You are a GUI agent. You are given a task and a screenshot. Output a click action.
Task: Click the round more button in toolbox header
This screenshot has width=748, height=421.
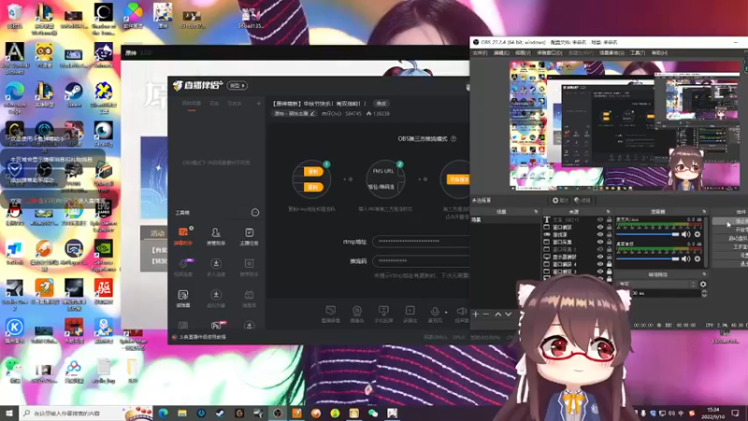pos(255,212)
